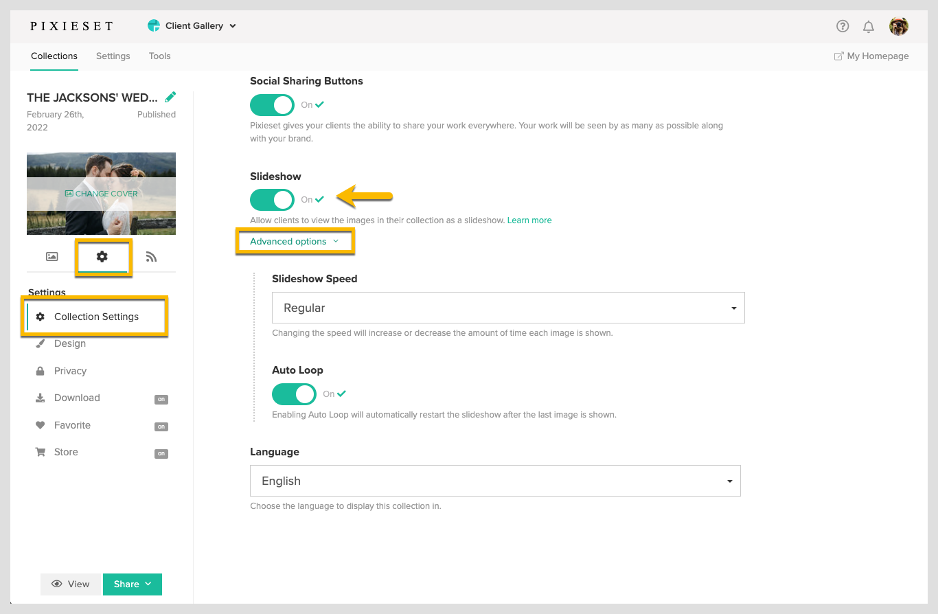This screenshot has width=938, height=614.
Task: Click the Slideshow Speed label
Action: pyautogui.click(x=314, y=279)
